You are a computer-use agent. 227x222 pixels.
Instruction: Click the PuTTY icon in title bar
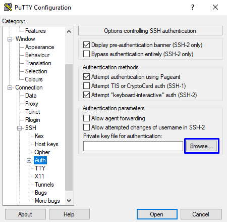8,8
